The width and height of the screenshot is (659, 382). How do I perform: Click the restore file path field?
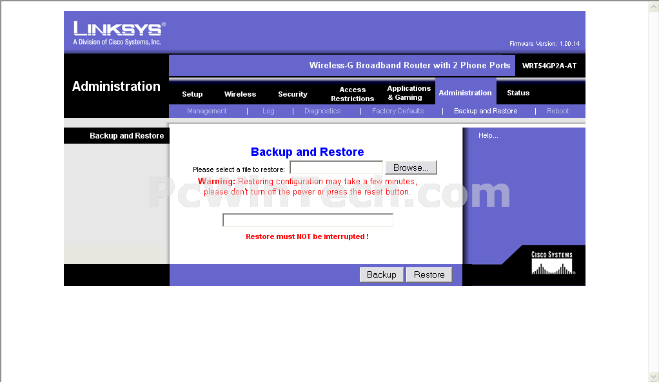[336, 167]
